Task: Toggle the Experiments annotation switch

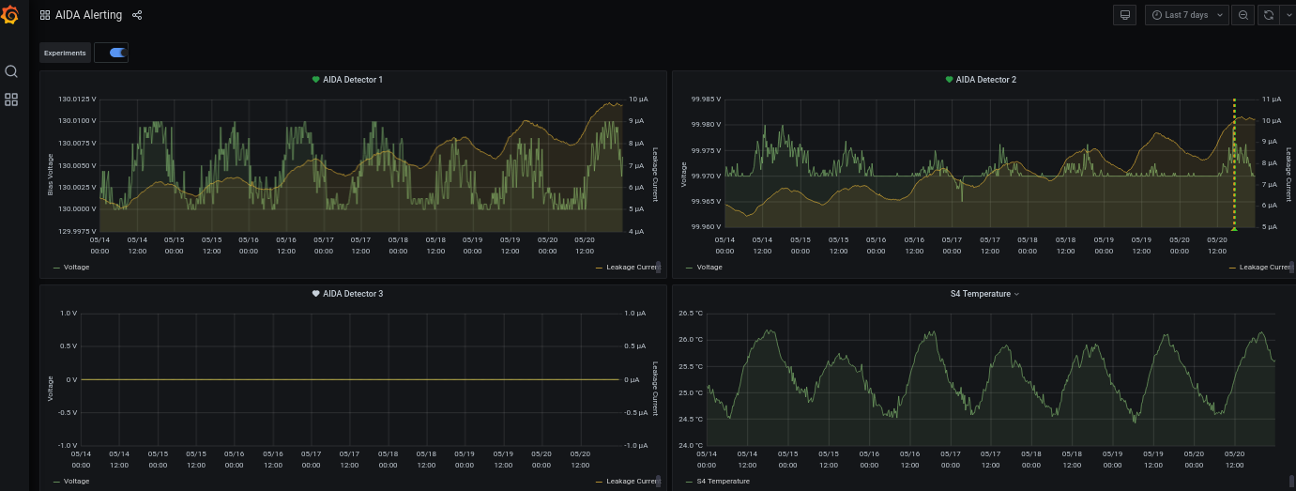Action: click(x=116, y=53)
